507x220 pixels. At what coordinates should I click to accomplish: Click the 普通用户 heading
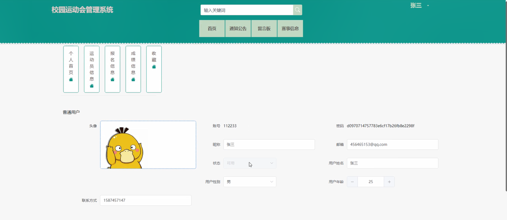click(71, 112)
